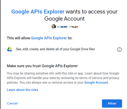Click Google APIs Explorer after 'This will allow'
Image resolution: width=128 pixels, height=109 pixels.
[49, 38]
